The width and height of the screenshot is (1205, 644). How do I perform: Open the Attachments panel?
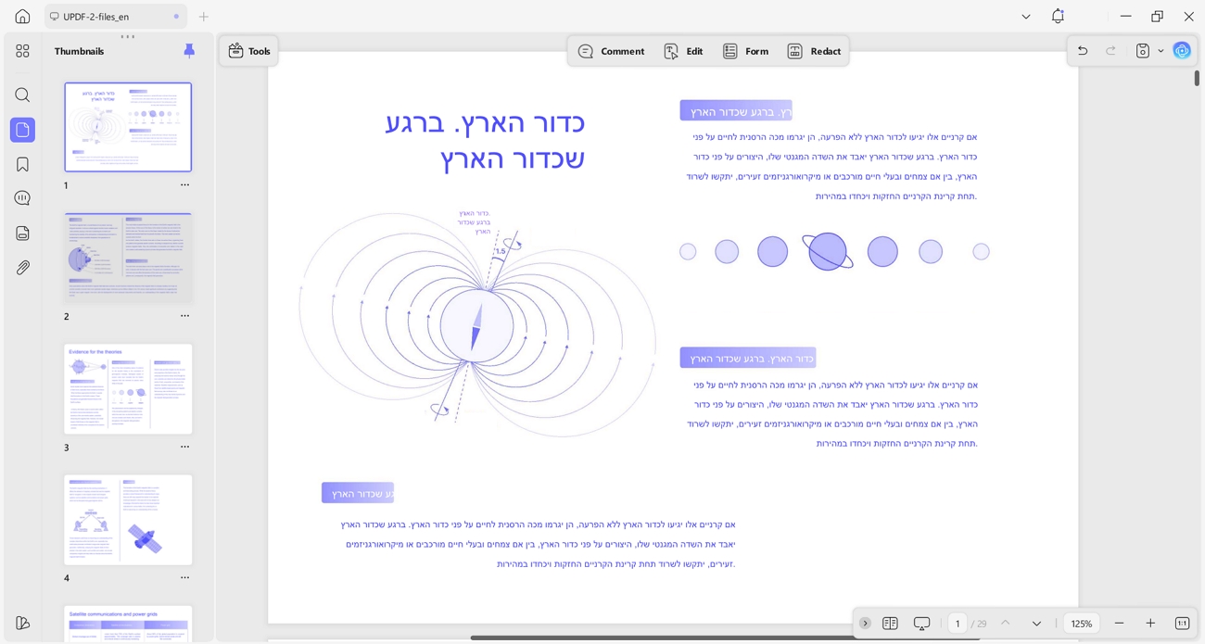22,268
